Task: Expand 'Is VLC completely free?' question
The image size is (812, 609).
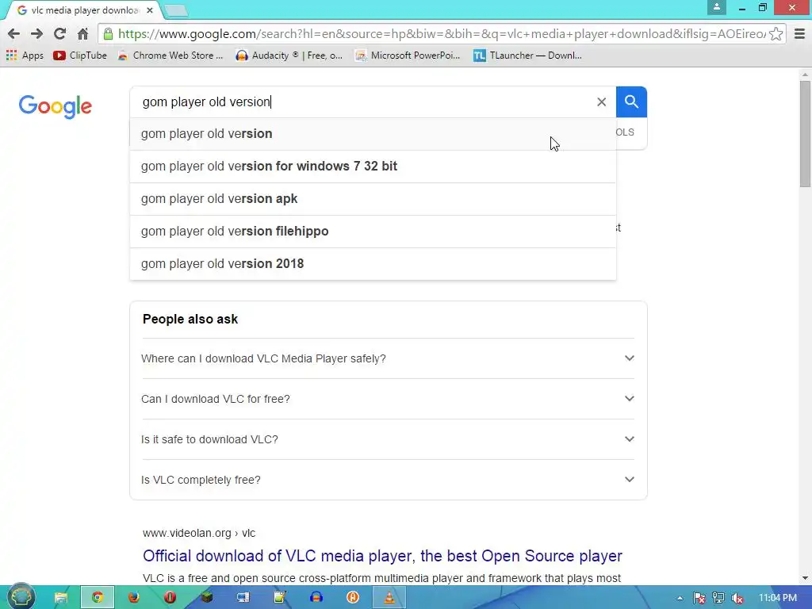Action: (388, 480)
